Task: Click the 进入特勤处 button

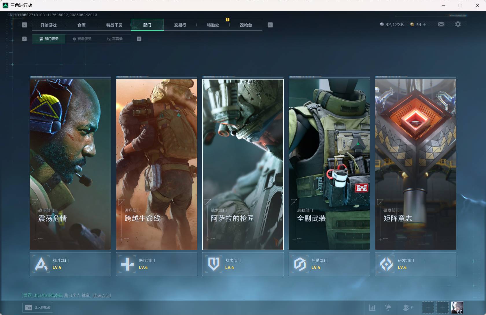Action: click(38, 307)
